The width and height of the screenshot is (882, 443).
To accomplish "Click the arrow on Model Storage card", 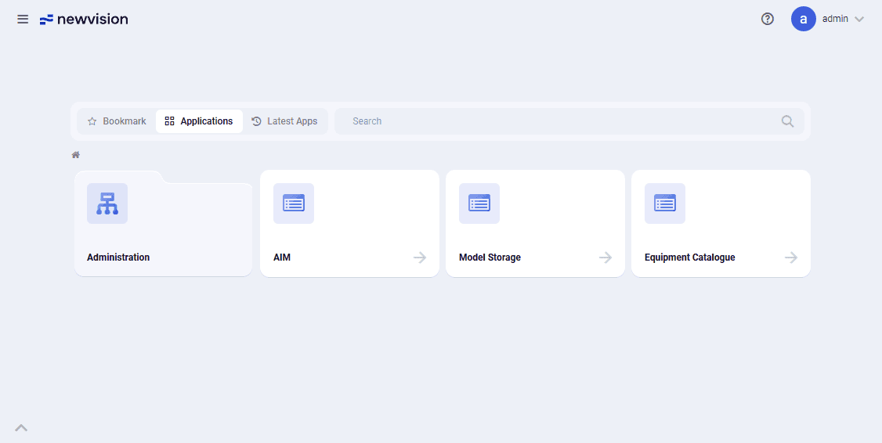I will [605, 258].
